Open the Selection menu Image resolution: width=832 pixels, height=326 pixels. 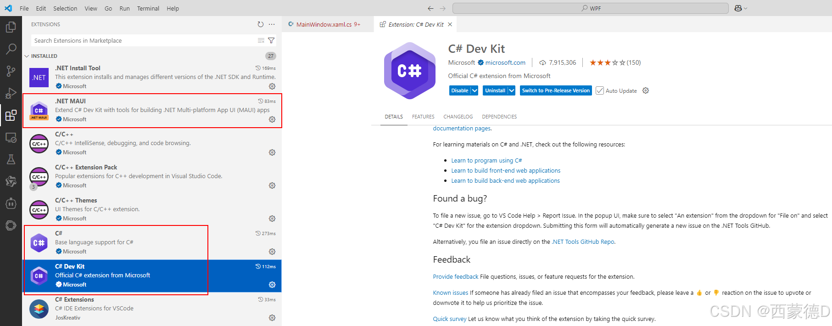pos(65,8)
